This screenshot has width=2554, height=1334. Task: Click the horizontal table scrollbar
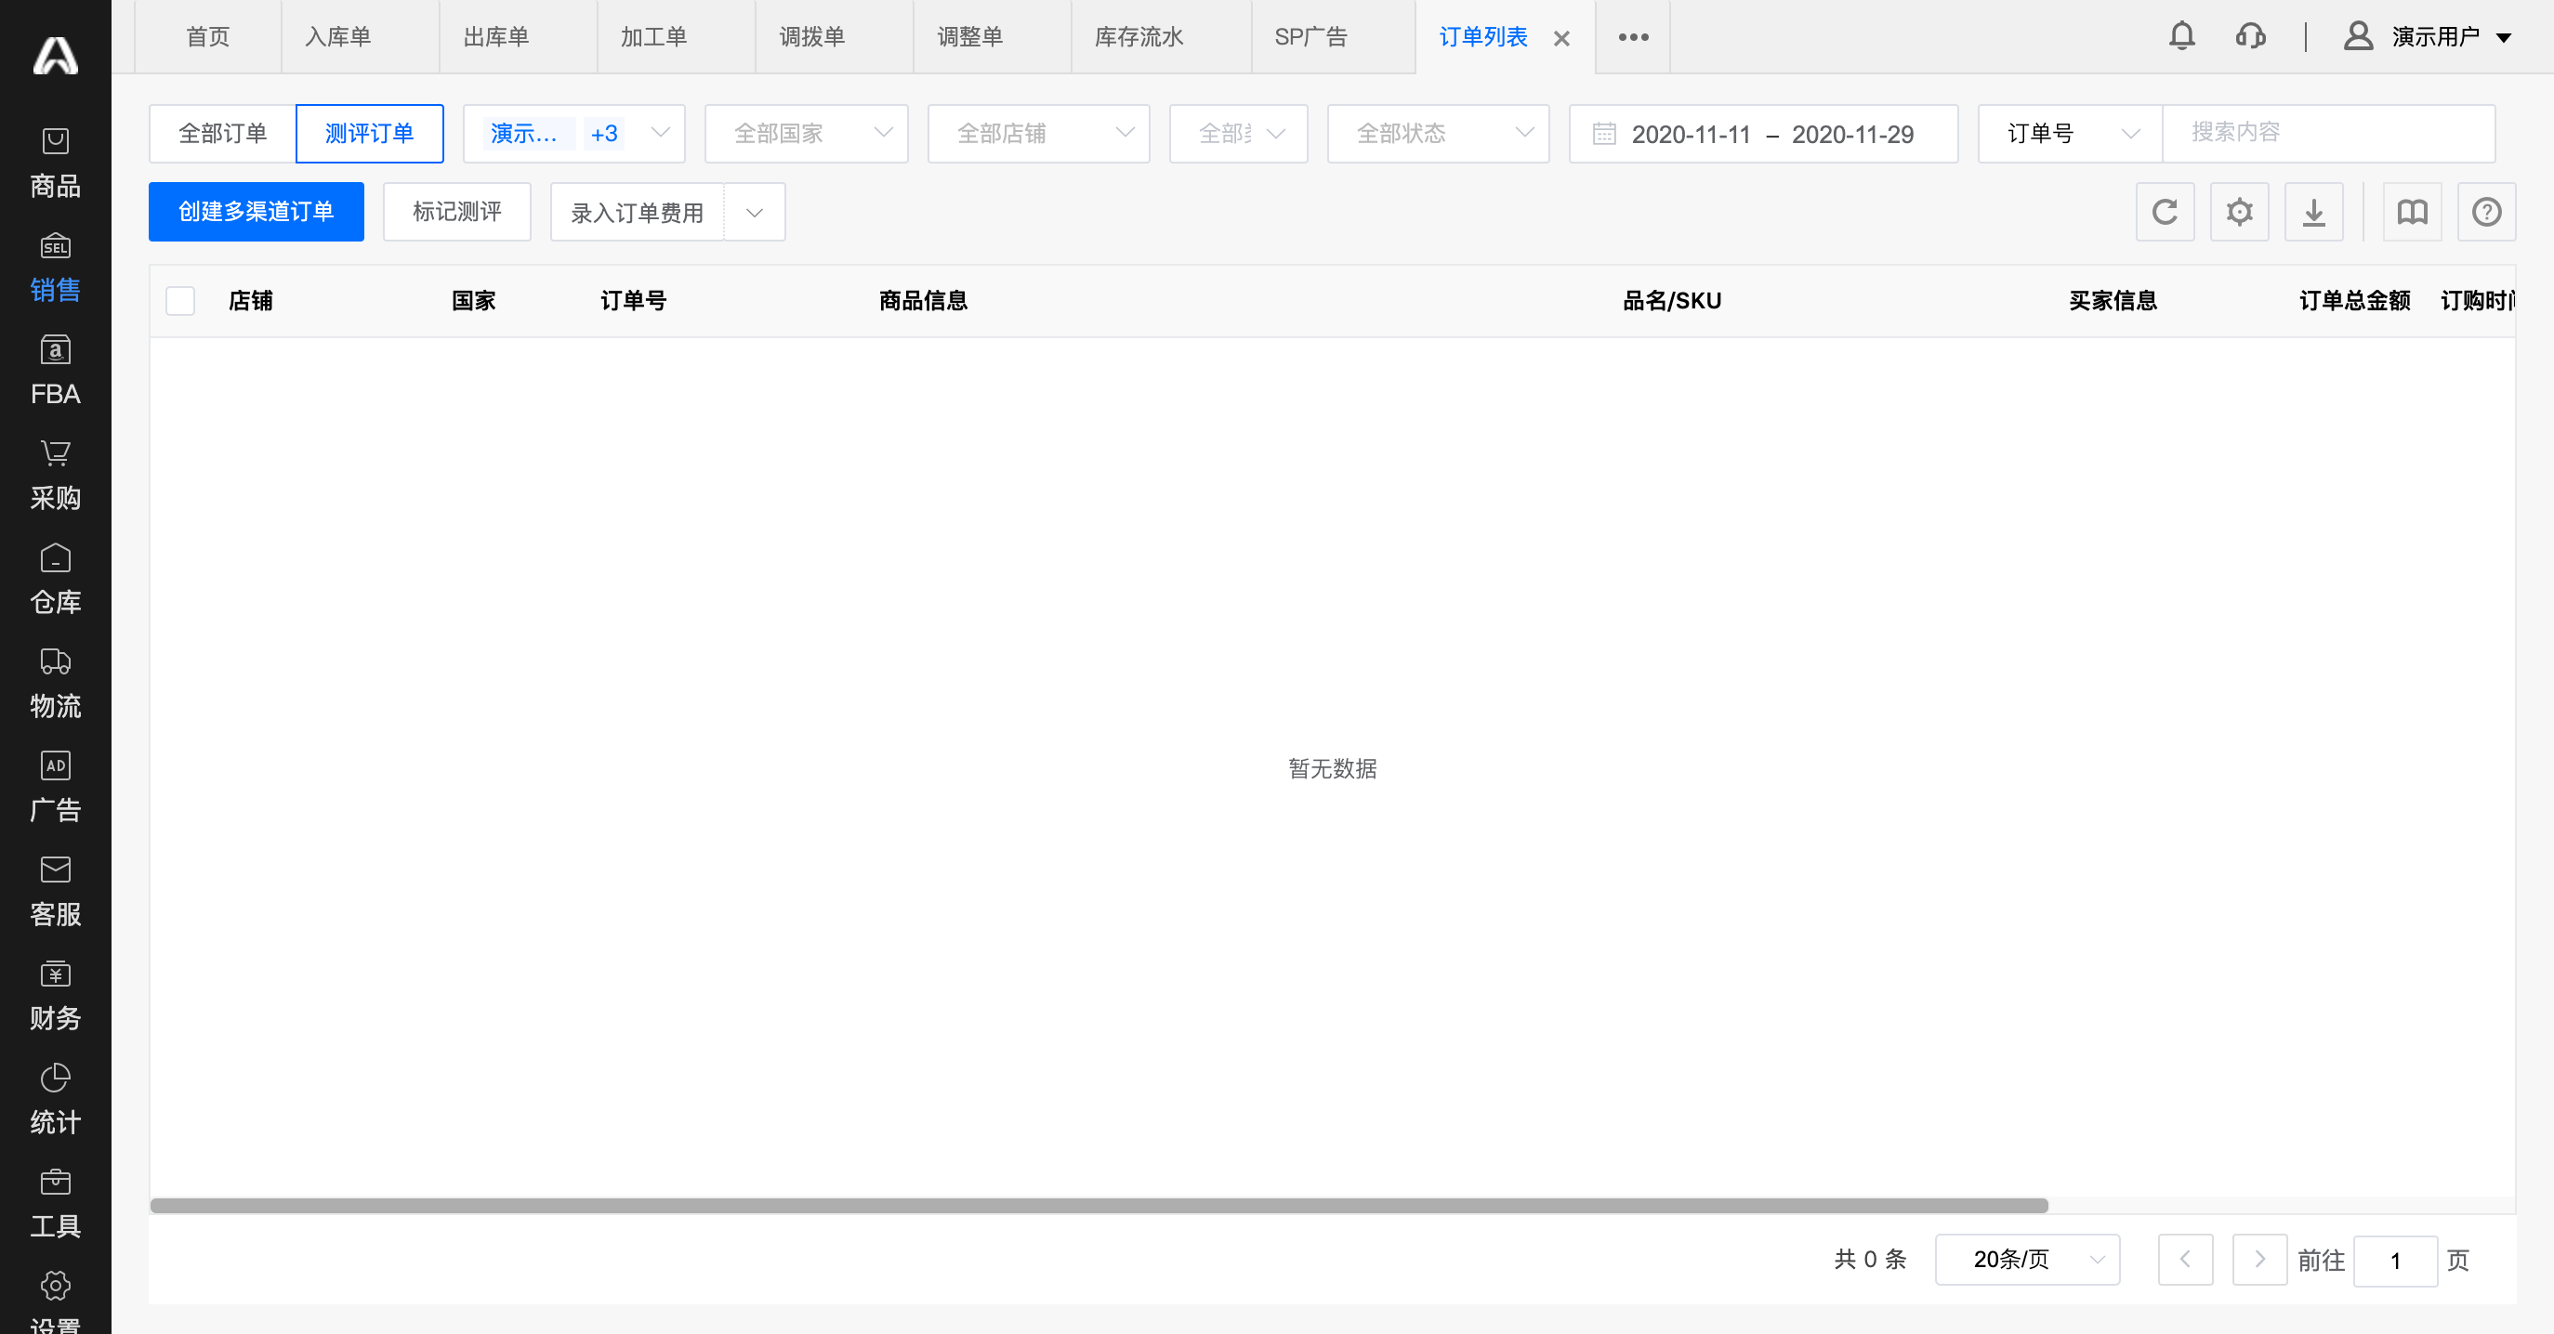[x=1099, y=1205]
